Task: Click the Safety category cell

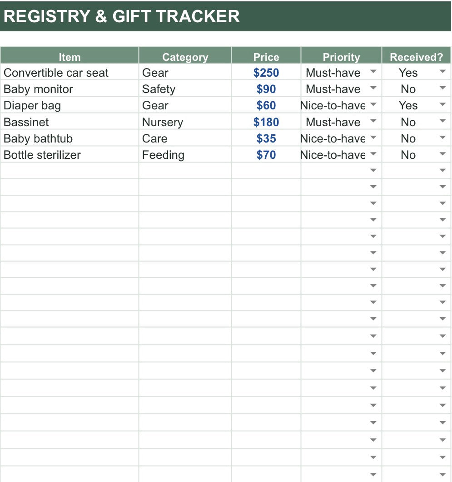Action: 185,89
